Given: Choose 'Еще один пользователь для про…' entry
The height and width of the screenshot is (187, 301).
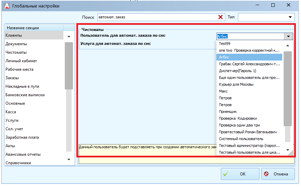Looking at the screenshot, I should click(x=250, y=78).
